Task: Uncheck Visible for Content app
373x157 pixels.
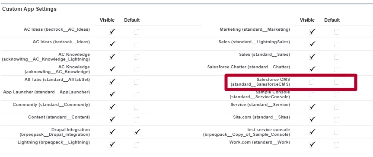Action: click(112, 120)
